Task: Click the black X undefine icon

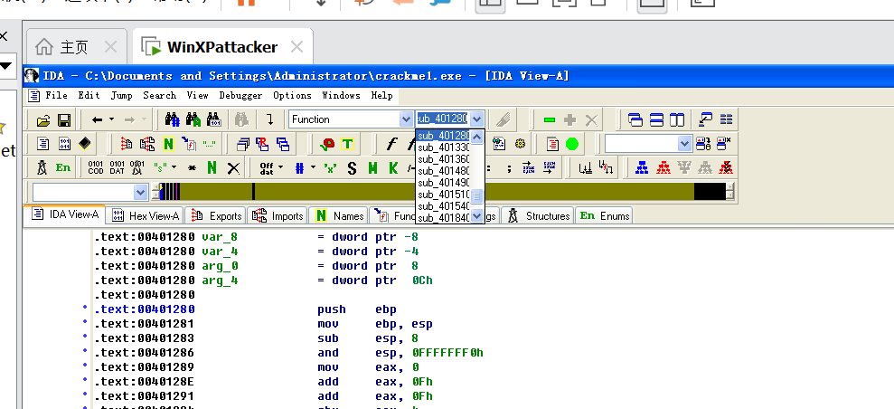Action: (233, 167)
